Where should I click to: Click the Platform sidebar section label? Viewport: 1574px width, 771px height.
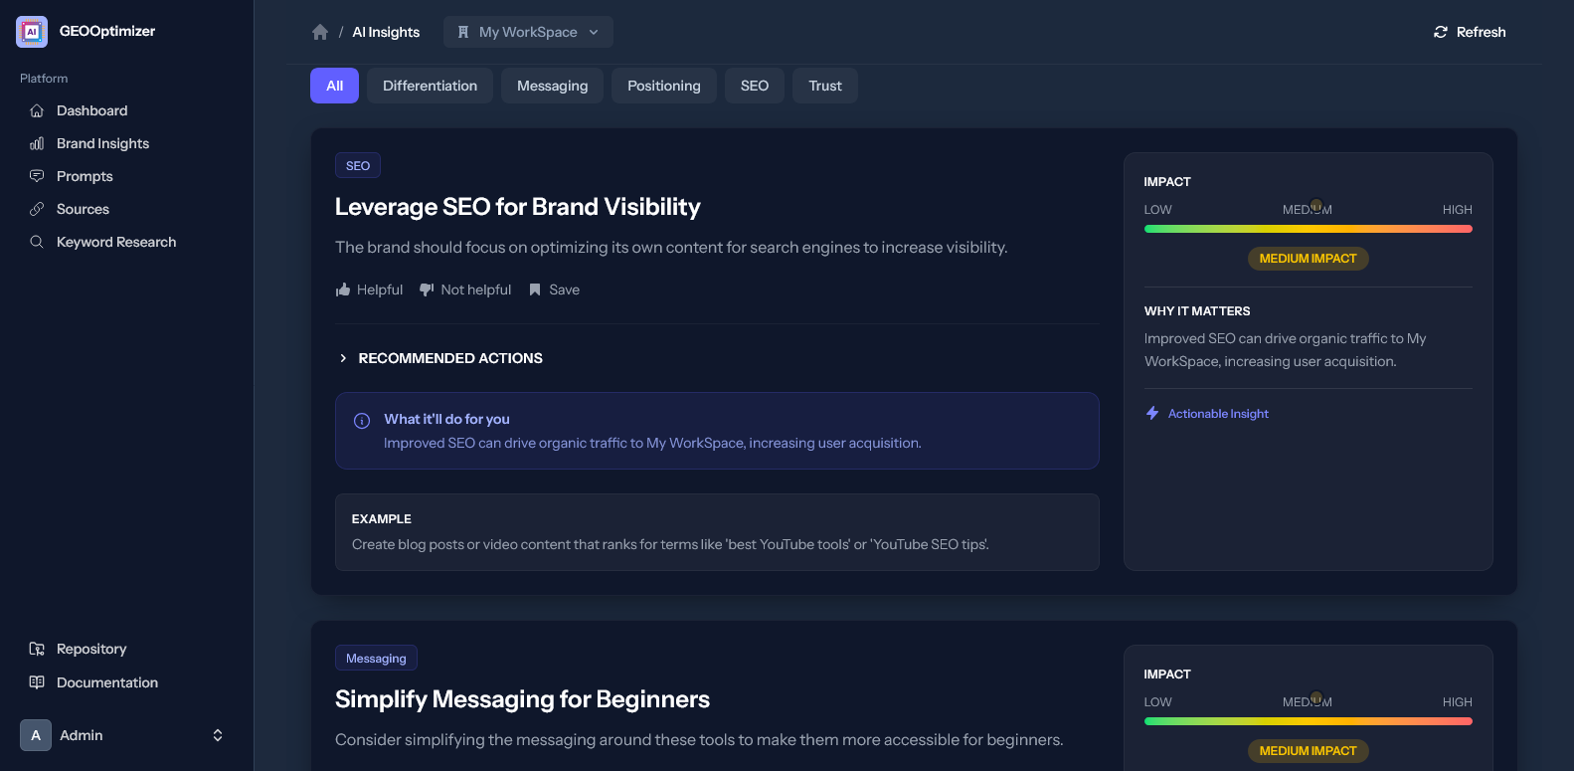click(x=44, y=78)
